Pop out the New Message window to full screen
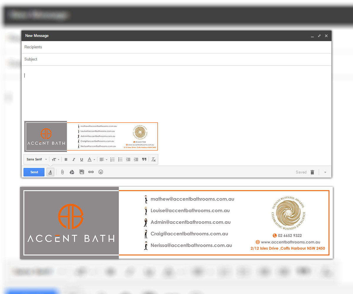353x294 pixels. pos(319,36)
